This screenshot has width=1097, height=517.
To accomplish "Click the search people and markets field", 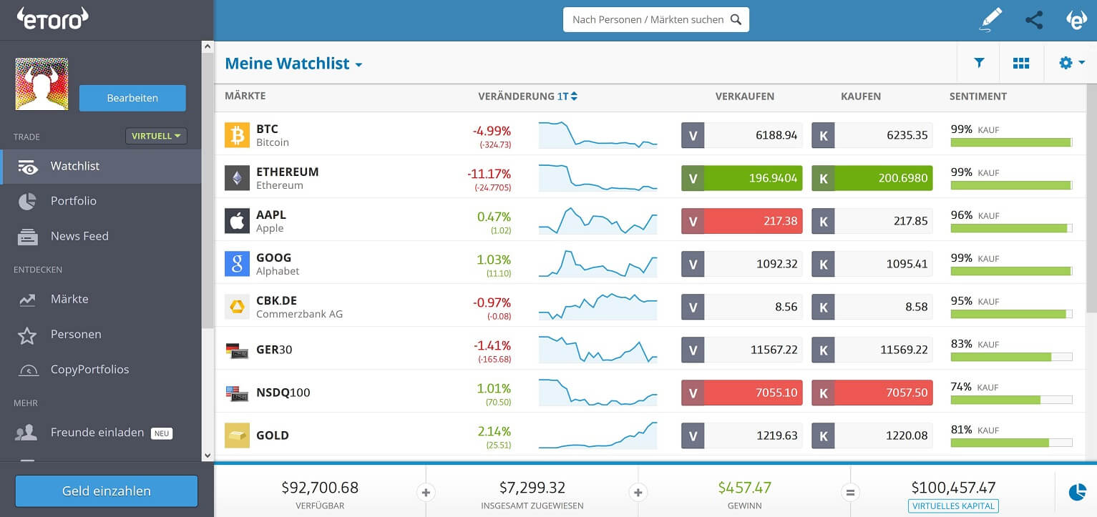I will [656, 20].
